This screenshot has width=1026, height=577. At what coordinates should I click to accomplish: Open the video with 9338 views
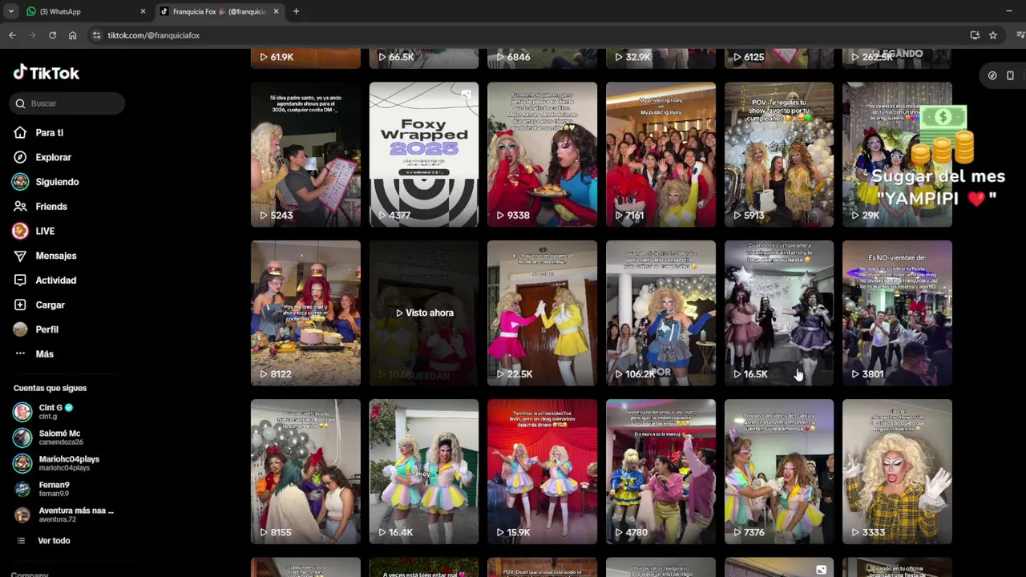pyautogui.click(x=542, y=154)
